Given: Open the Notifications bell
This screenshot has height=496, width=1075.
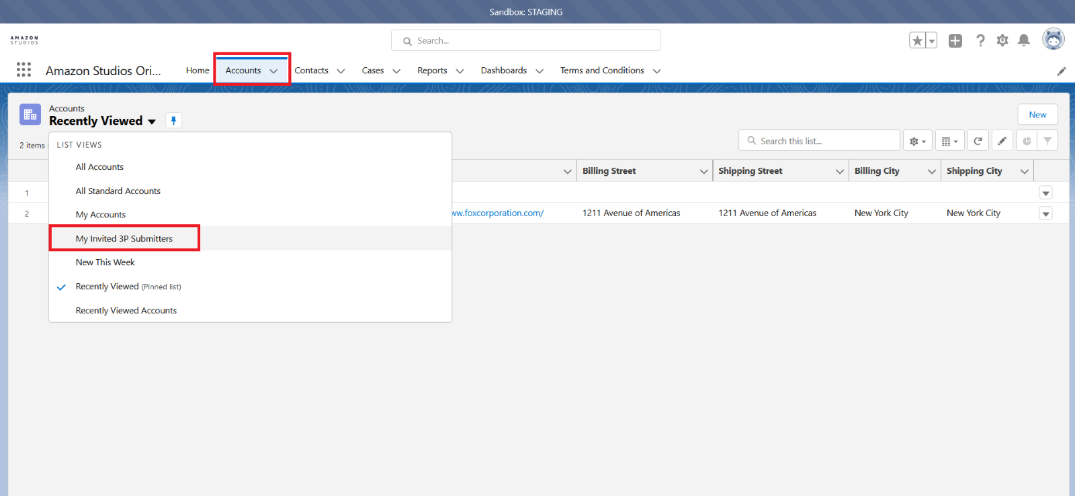Looking at the screenshot, I should click(1024, 41).
